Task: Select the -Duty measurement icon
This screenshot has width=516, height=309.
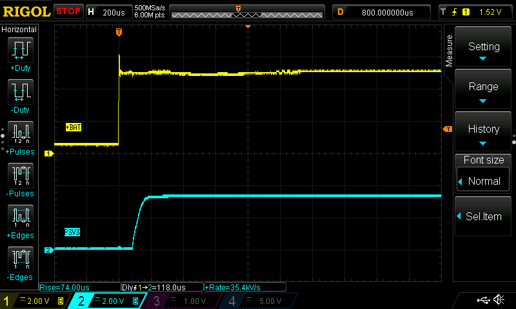Action: 21,92
